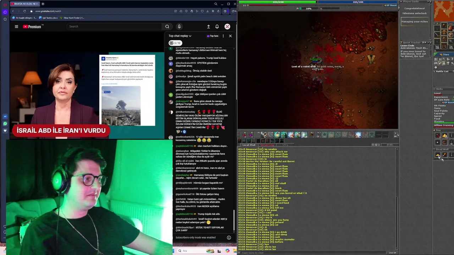454x255 pixels.
Task: Pick the meat item in Dead Wolf
Action: pyautogui.click(x=444, y=155)
